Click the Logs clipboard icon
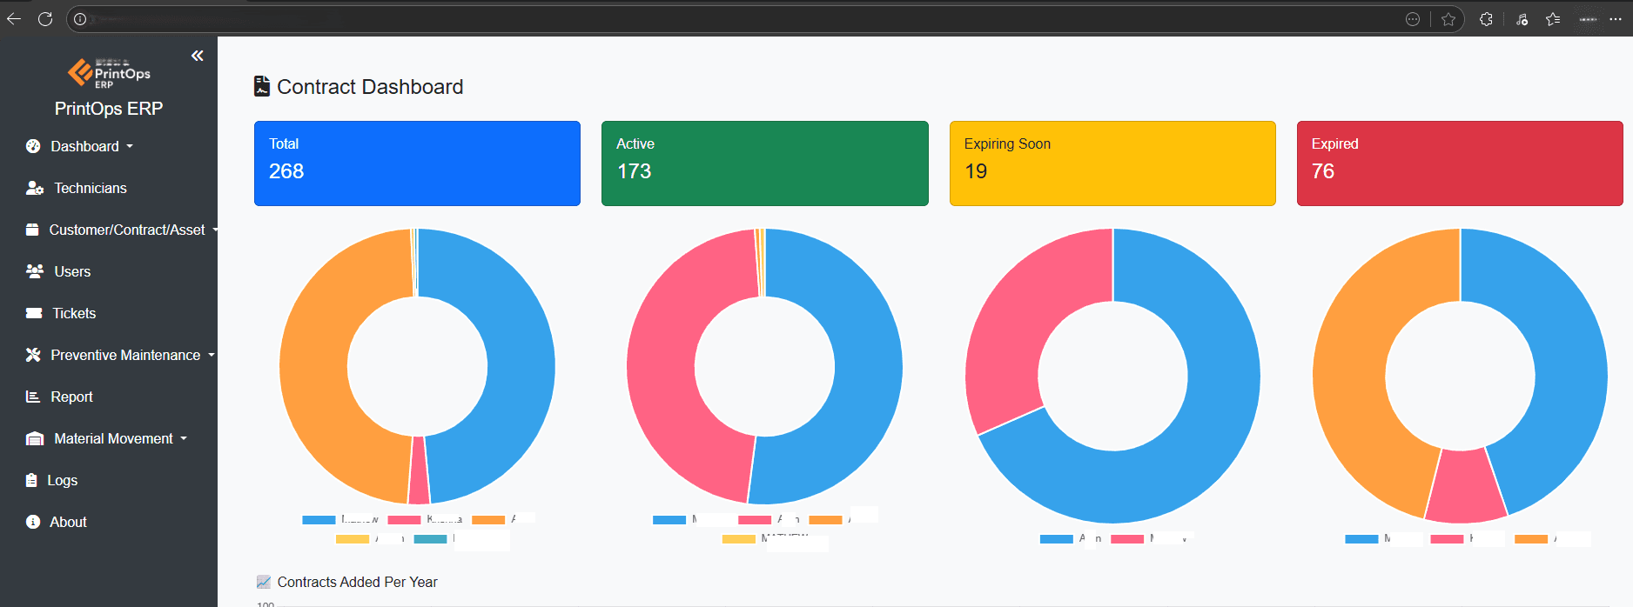 (31, 480)
